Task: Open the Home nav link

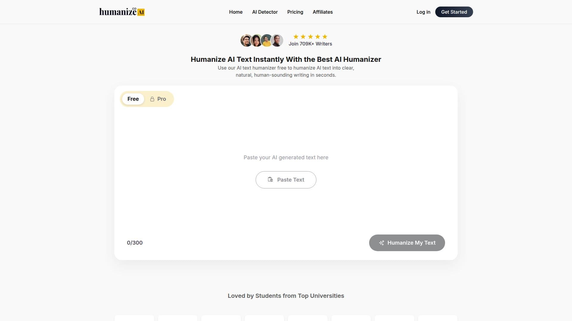Action: (236, 12)
